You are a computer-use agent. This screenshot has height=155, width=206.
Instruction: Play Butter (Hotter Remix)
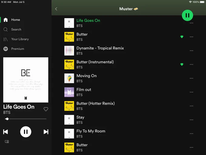click(129, 106)
